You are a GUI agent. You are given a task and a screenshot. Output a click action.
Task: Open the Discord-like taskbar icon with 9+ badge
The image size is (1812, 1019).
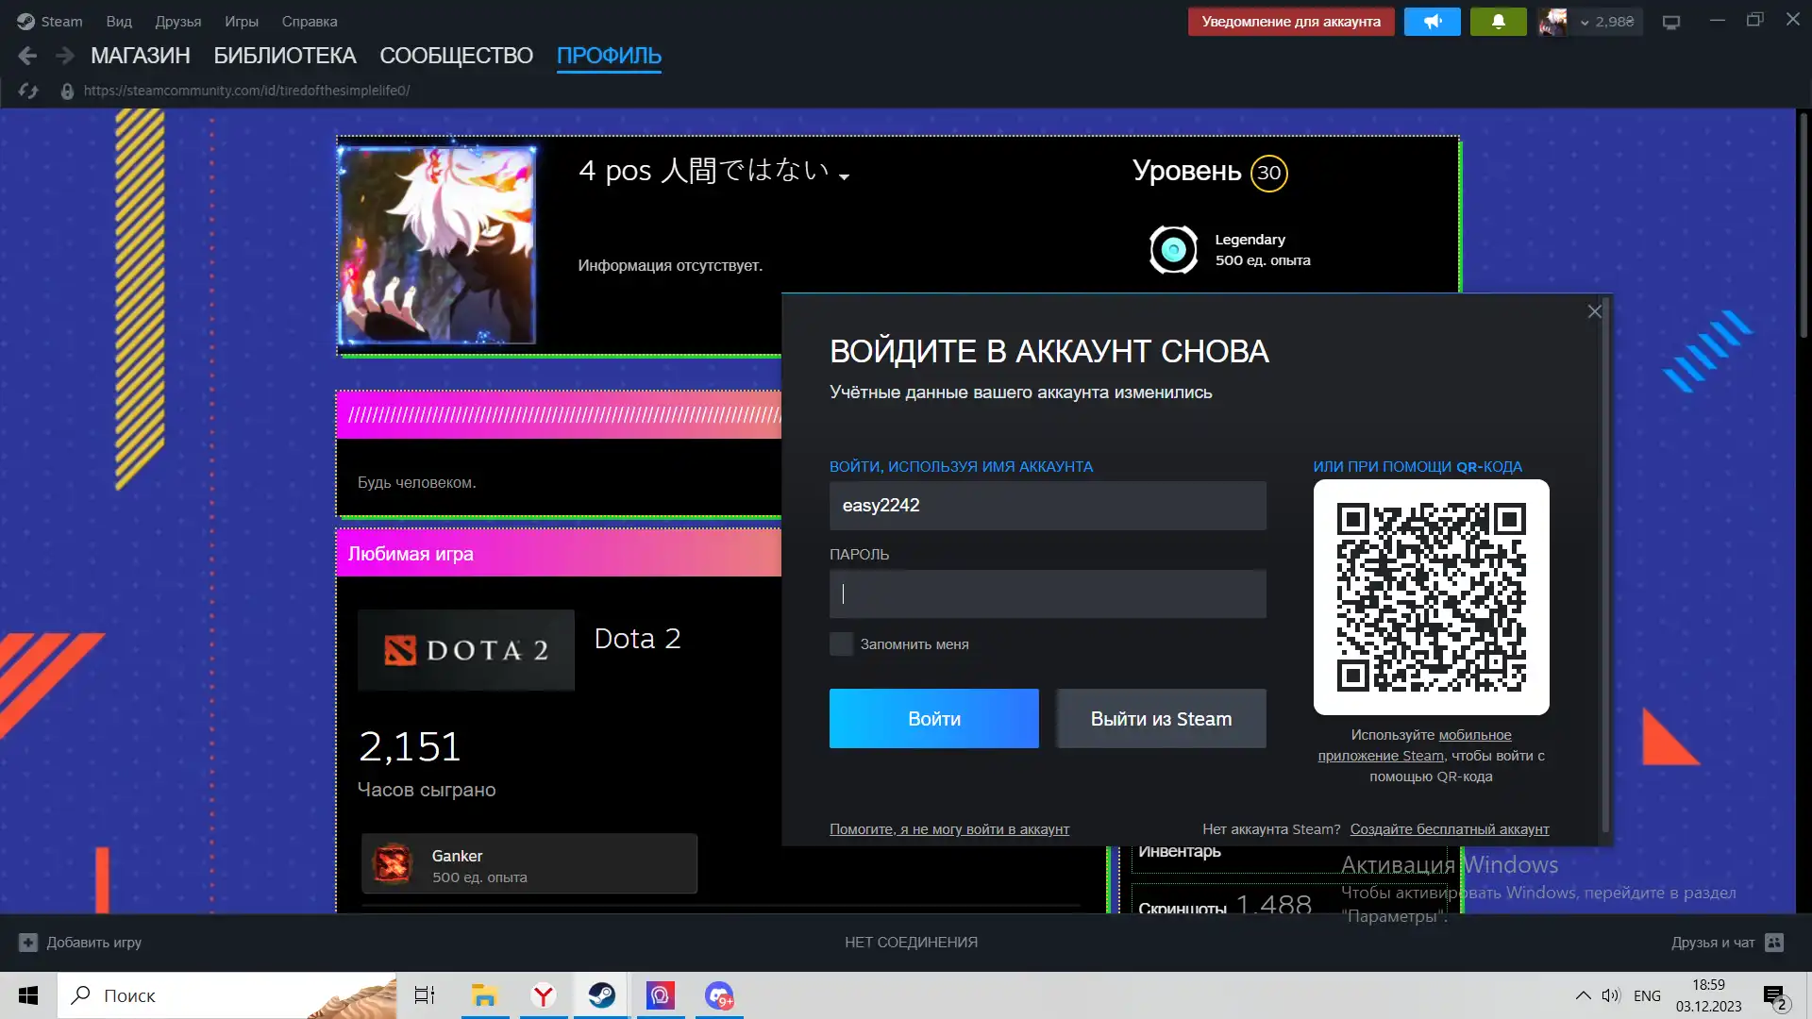(x=719, y=995)
